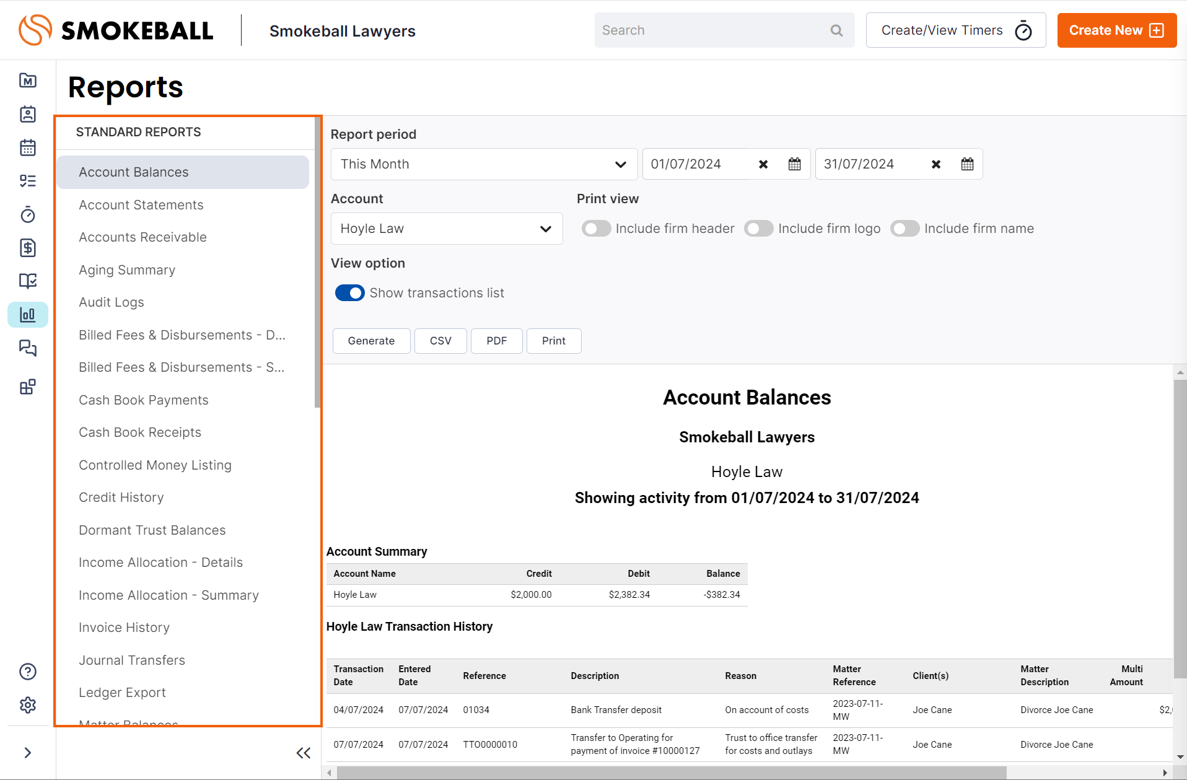Clear the end date 31/07/2024
The height and width of the screenshot is (780, 1187).
point(936,164)
